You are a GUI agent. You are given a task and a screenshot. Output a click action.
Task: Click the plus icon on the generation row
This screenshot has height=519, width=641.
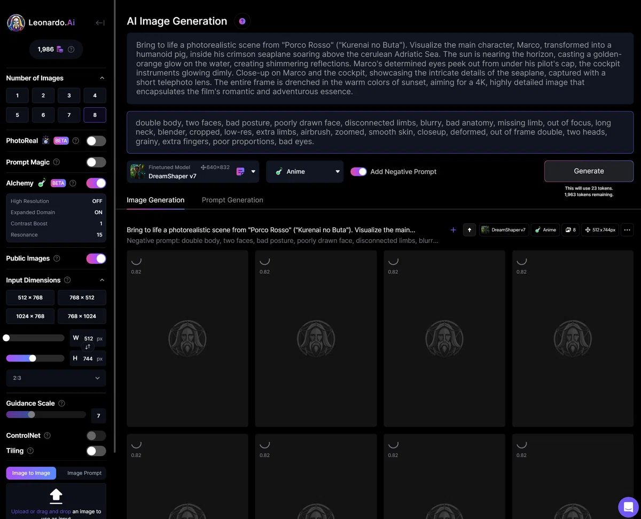tap(454, 230)
